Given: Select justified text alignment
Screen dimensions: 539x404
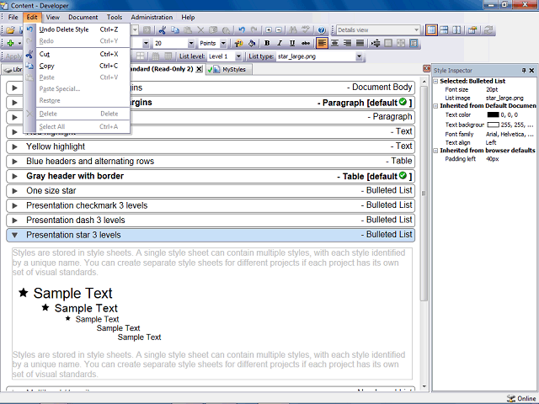Looking at the screenshot, I should click(x=360, y=43).
